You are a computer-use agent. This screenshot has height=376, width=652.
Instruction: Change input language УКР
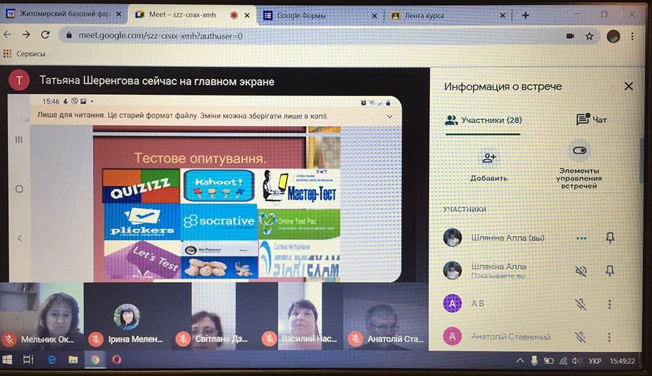click(x=595, y=361)
